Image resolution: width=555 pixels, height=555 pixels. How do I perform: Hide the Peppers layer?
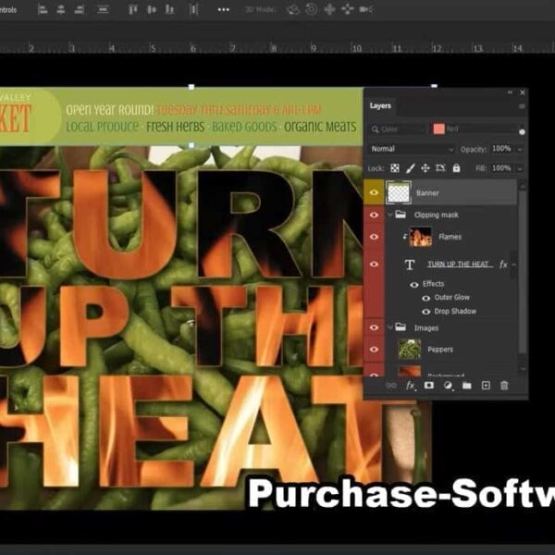click(x=375, y=350)
